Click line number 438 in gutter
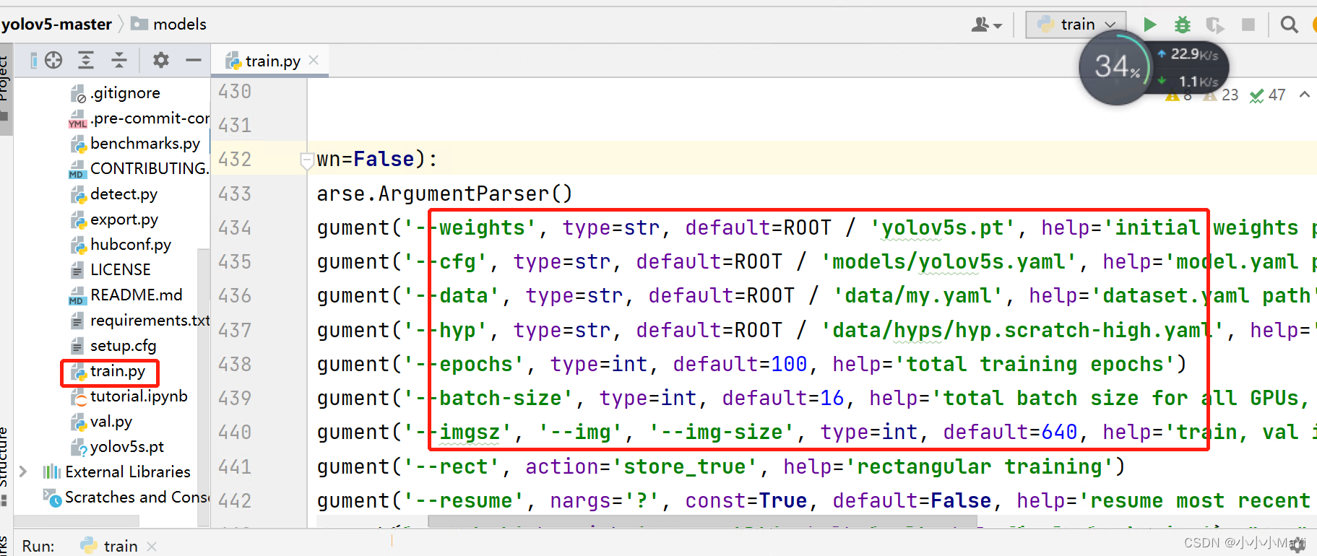The width and height of the screenshot is (1317, 556). [x=235, y=364]
